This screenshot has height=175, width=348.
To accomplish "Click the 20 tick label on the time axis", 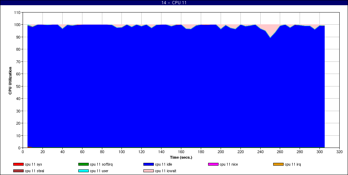I will coord(42,152).
